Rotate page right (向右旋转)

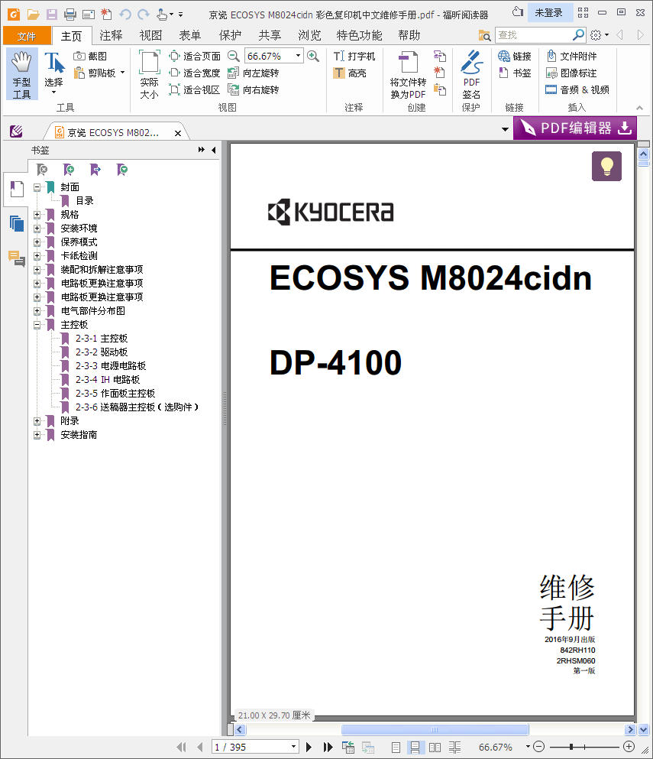254,89
